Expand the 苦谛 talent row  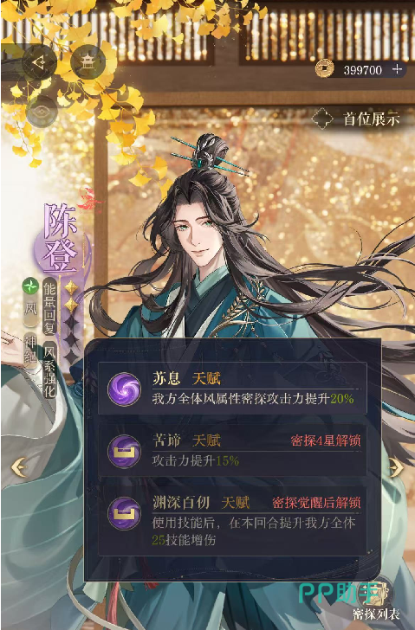[x=232, y=450]
